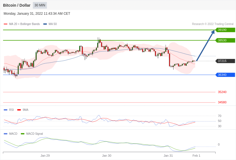Click the Research Trading Central copyright text
The height and width of the screenshot is (160, 236).
click(213, 24)
